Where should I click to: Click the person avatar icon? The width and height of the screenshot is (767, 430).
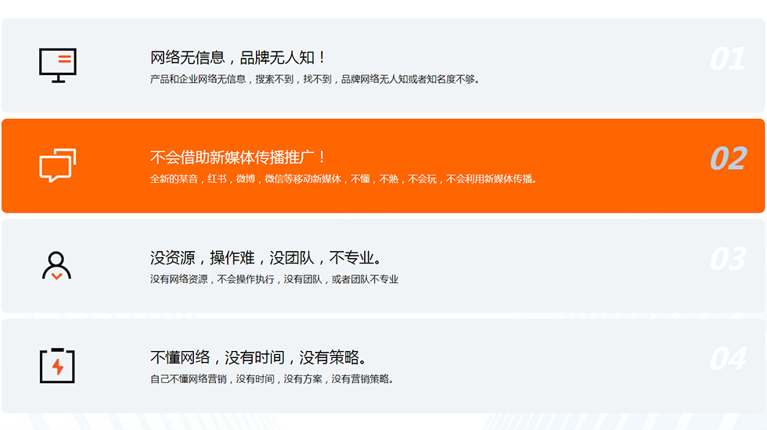56,266
